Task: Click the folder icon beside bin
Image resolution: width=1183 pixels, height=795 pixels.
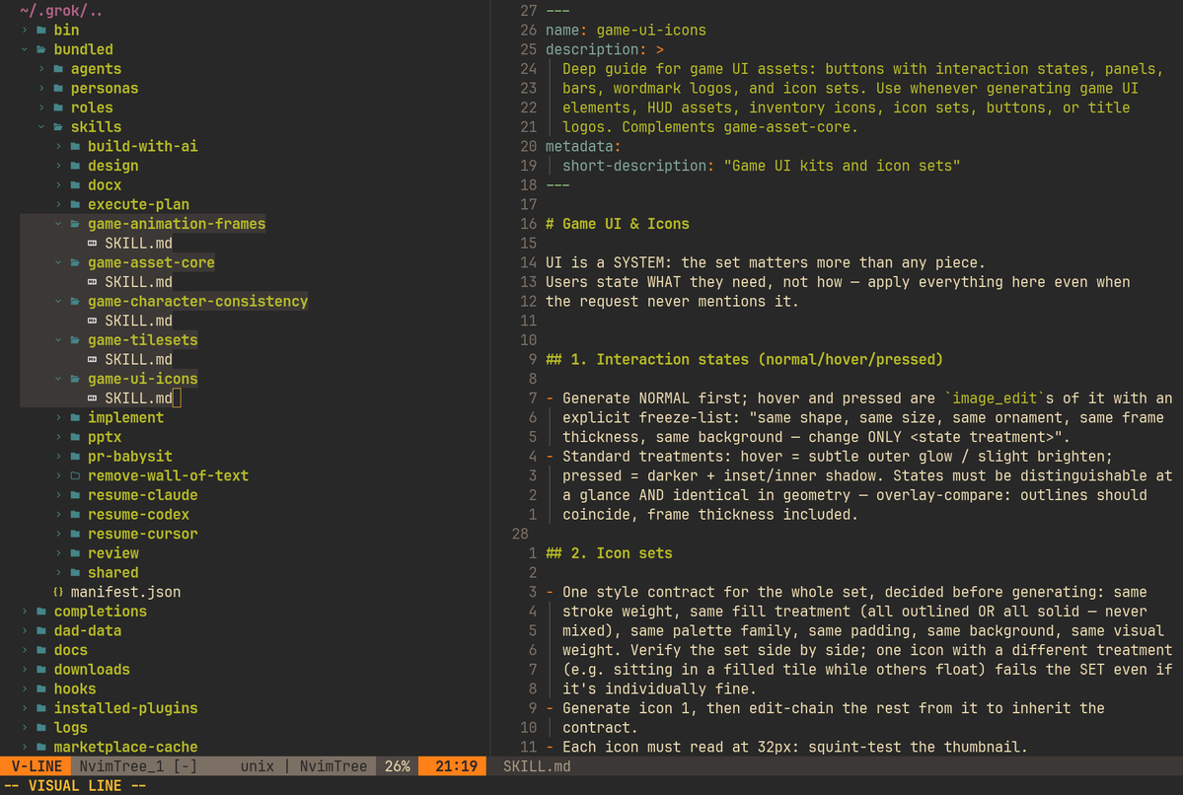Action: click(41, 31)
